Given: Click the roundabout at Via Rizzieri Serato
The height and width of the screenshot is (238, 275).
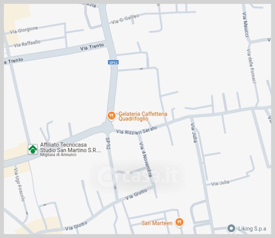Looking at the screenshot, I should click(x=107, y=127).
